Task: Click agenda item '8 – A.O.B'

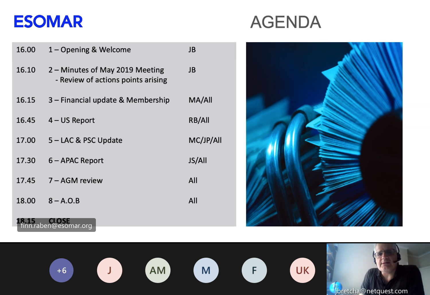Action: [x=64, y=201]
